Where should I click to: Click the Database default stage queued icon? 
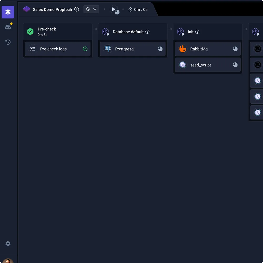106,32
